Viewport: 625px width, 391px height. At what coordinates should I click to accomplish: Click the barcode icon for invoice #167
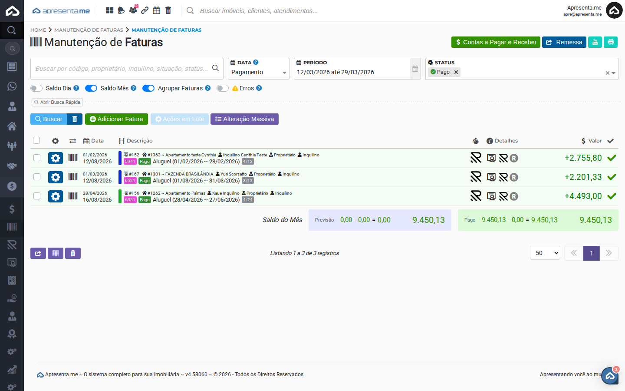[x=73, y=177]
